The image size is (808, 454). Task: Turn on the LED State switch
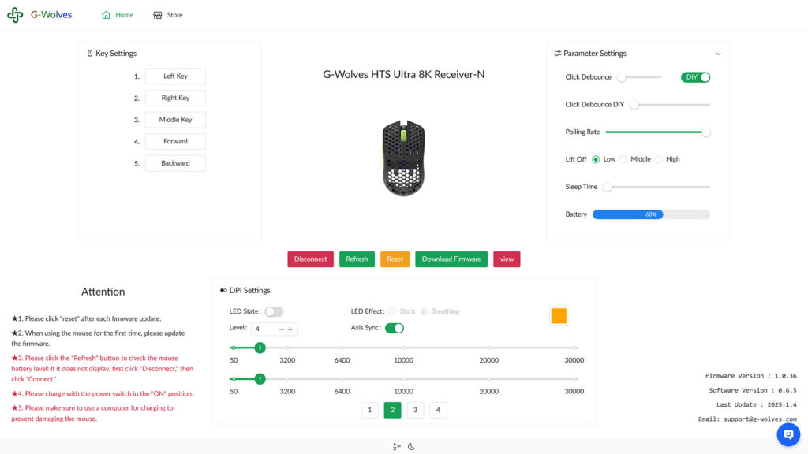tap(274, 312)
